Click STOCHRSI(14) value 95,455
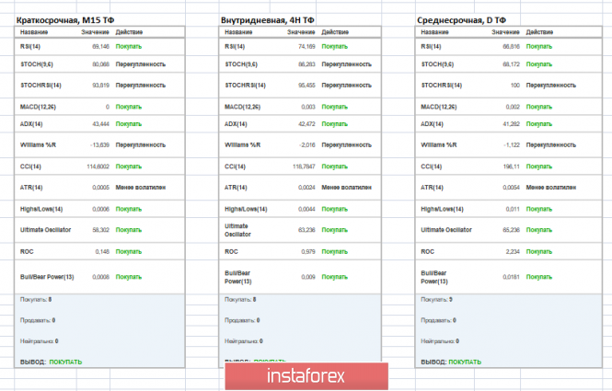612x391 pixels. click(306, 85)
